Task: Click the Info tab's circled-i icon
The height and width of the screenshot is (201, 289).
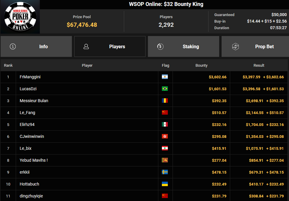Action: tap(13, 46)
